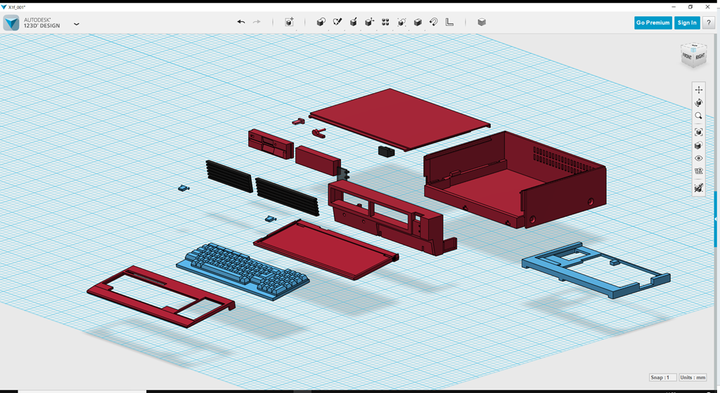Open the Material tool cube
The width and height of the screenshot is (720, 393).
tap(482, 22)
